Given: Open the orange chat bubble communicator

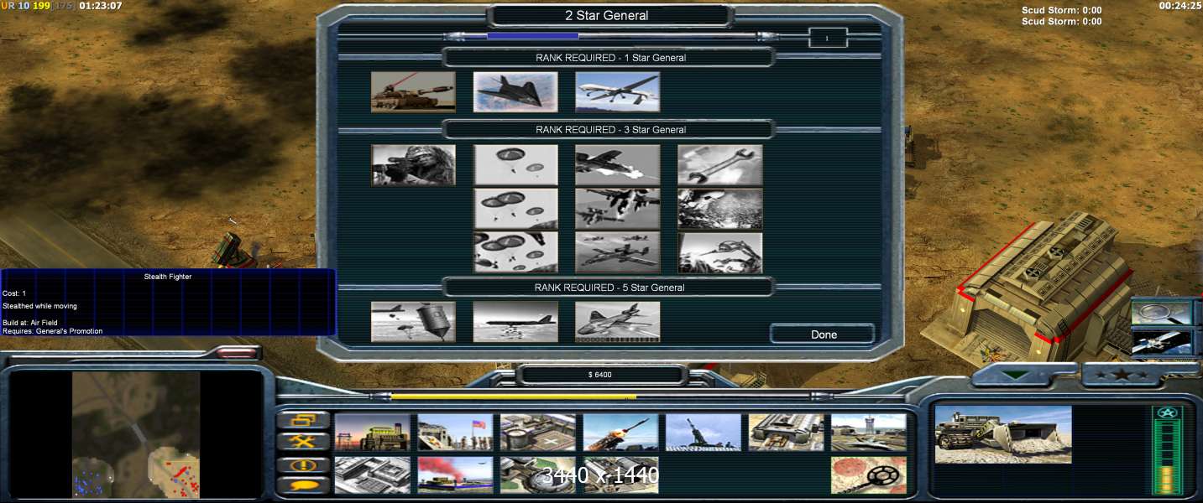Looking at the screenshot, I should tap(302, 485).
